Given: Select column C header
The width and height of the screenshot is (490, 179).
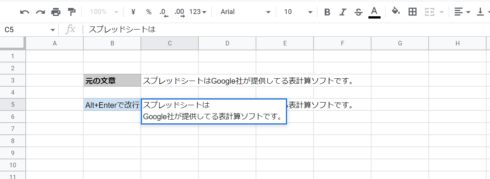Looking at the screenshot, I should (x=170, y=44).
